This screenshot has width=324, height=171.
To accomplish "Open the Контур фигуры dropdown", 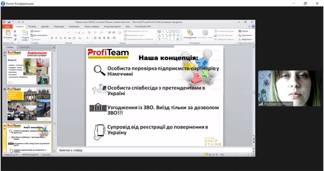I will click(224, 35).
